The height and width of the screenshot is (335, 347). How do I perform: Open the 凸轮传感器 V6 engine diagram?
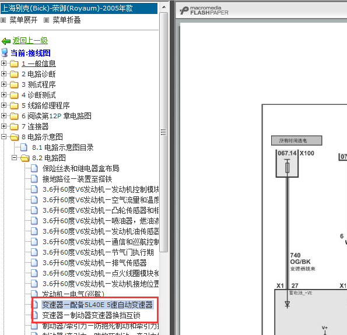(x=101, y=210)
